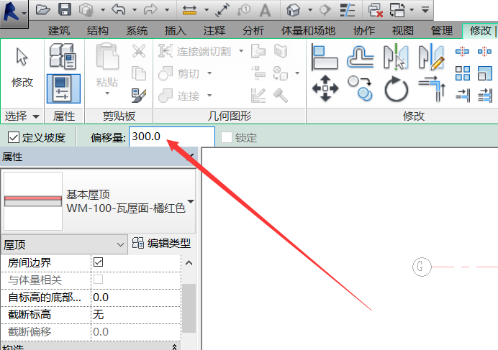Save the project with the floppy disk icon

click(x=65, y=9)
